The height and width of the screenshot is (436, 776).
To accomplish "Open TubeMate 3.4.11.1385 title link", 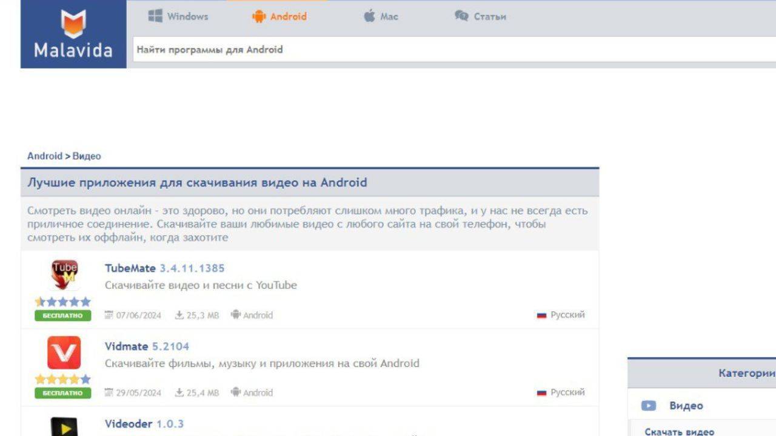I will pyautogui.click(x=165, y=268).
